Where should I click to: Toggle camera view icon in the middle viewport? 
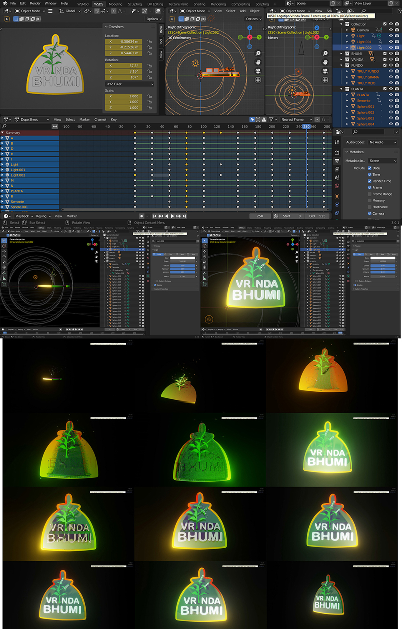[x=258, y=71]
